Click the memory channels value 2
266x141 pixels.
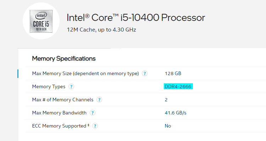click(166, 100)
